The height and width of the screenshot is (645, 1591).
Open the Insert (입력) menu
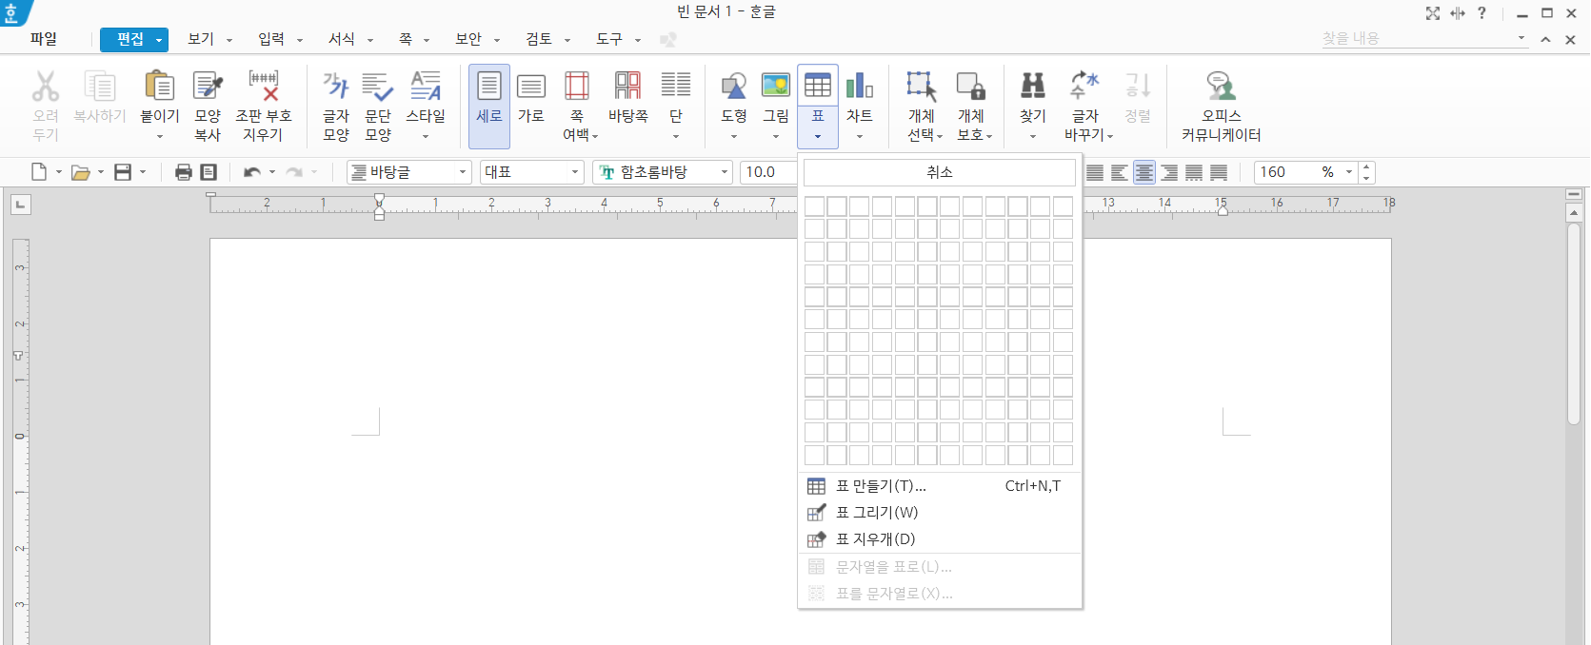[271, 39]
